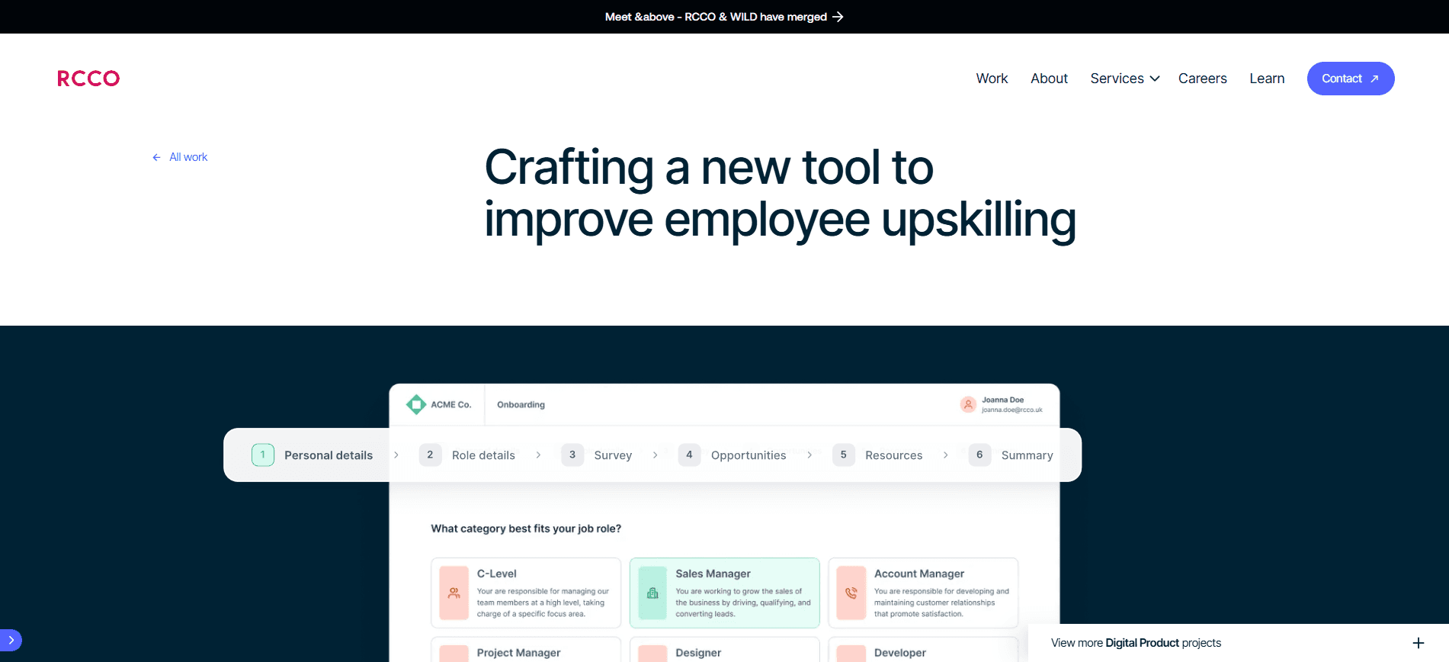This screenshot has height=662, width=1449.
Task: Select step 5 Resources
Action: pyautogui.click(x=877, y=455)
